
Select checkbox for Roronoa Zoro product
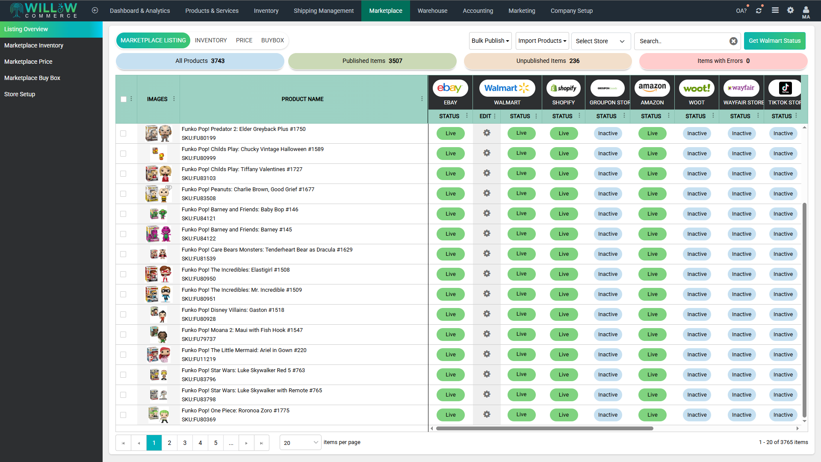[x=123, y=415]
